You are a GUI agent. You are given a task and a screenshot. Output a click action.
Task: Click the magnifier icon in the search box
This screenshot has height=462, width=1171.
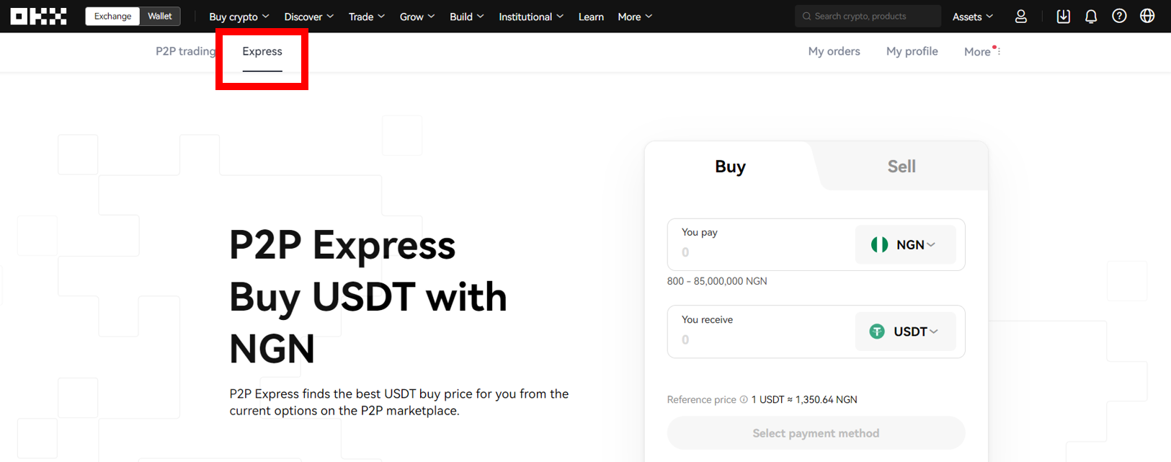tap(806, 16)
